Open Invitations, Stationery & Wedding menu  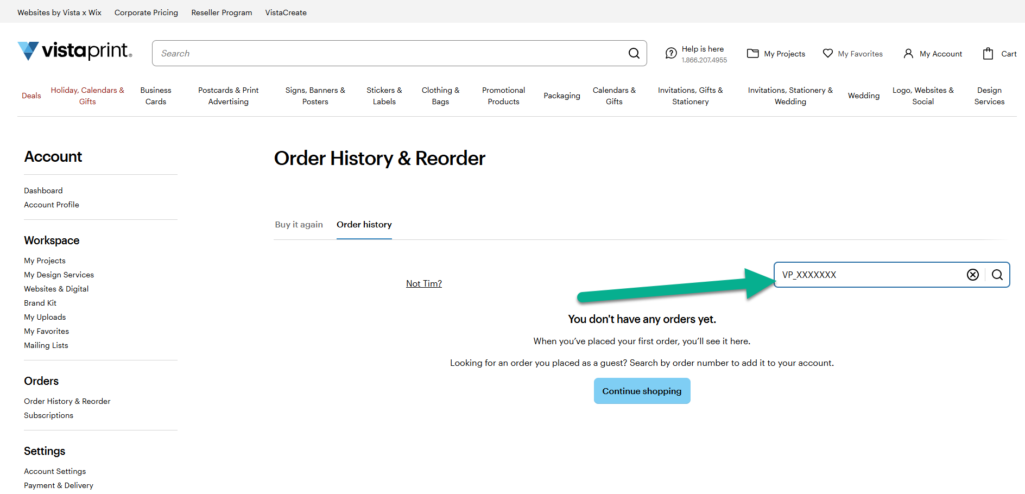[x=790, y=96]
